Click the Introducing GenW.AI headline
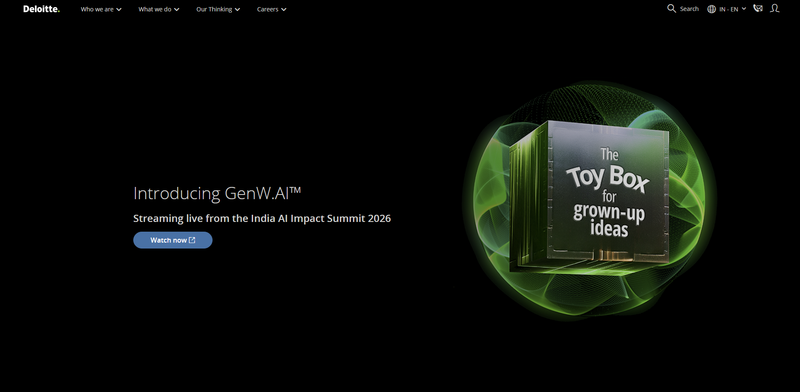800x392 pixels. tap(217, 193)
